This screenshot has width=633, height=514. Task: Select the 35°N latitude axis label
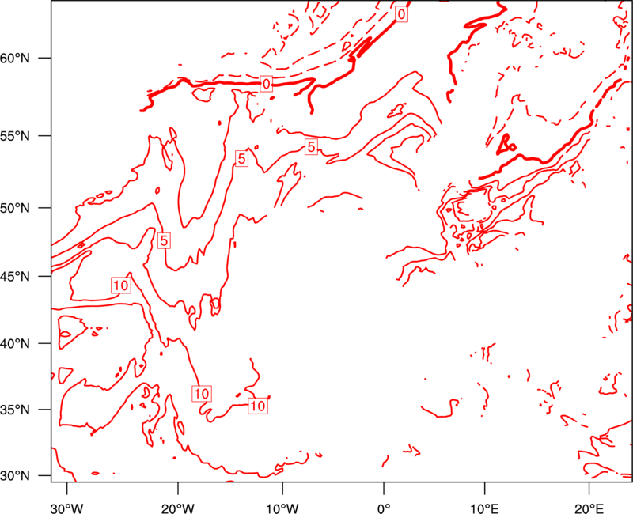pos(15,410)
